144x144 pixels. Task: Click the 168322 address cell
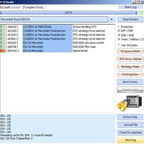[x=12, y=43]
